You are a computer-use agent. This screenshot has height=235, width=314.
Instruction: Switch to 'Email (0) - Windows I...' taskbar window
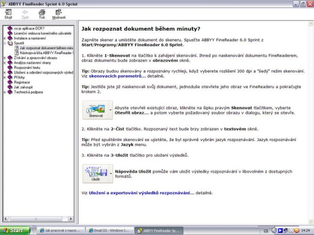pyautogui.click(x=110, y=231)
